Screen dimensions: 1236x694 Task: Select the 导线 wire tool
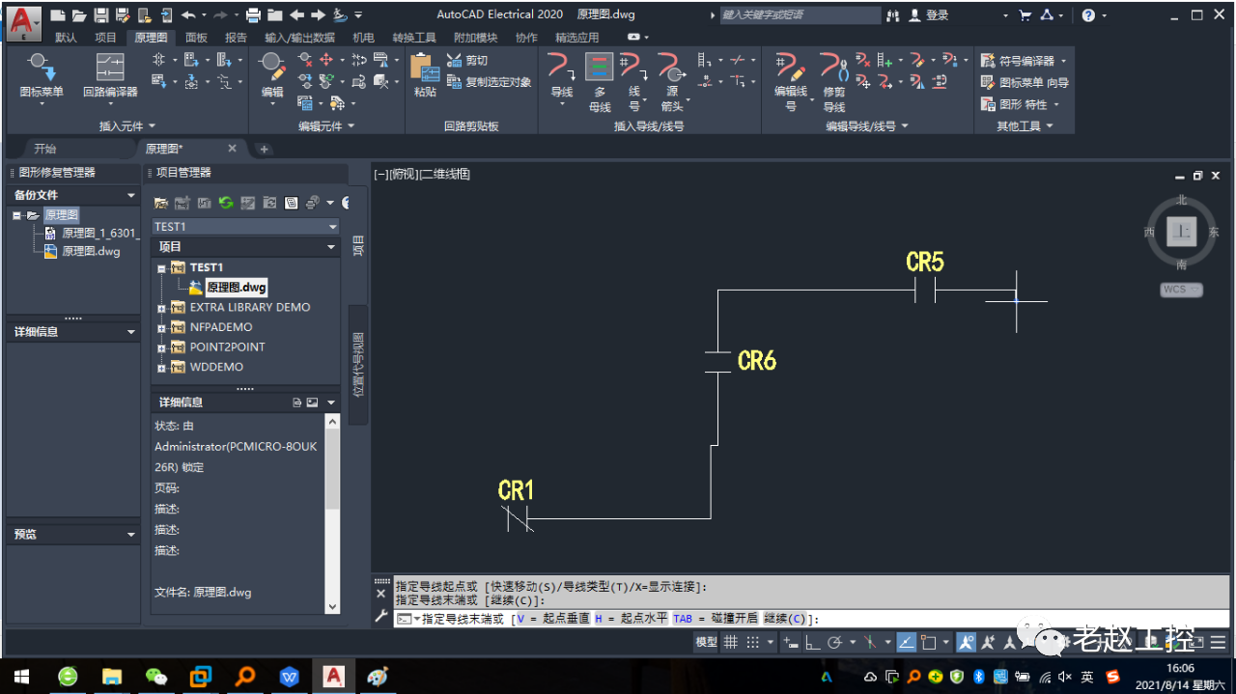pos(561,77)
